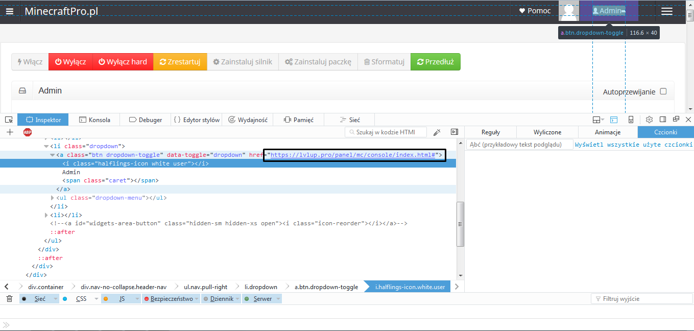Open responsive design mode phone icon

[x=631, y=120]
